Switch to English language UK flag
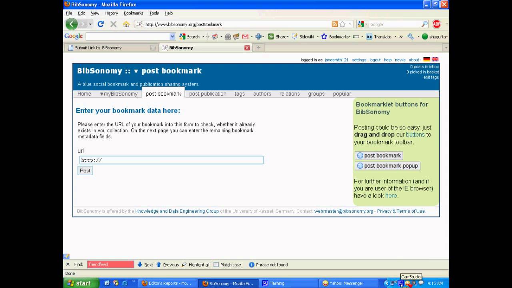 pos(435,59)
